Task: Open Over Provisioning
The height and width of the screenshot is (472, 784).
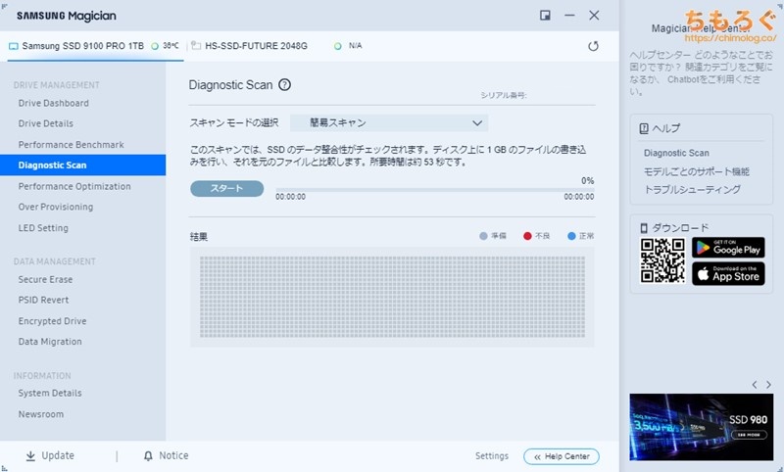Action: click(56, 207)
